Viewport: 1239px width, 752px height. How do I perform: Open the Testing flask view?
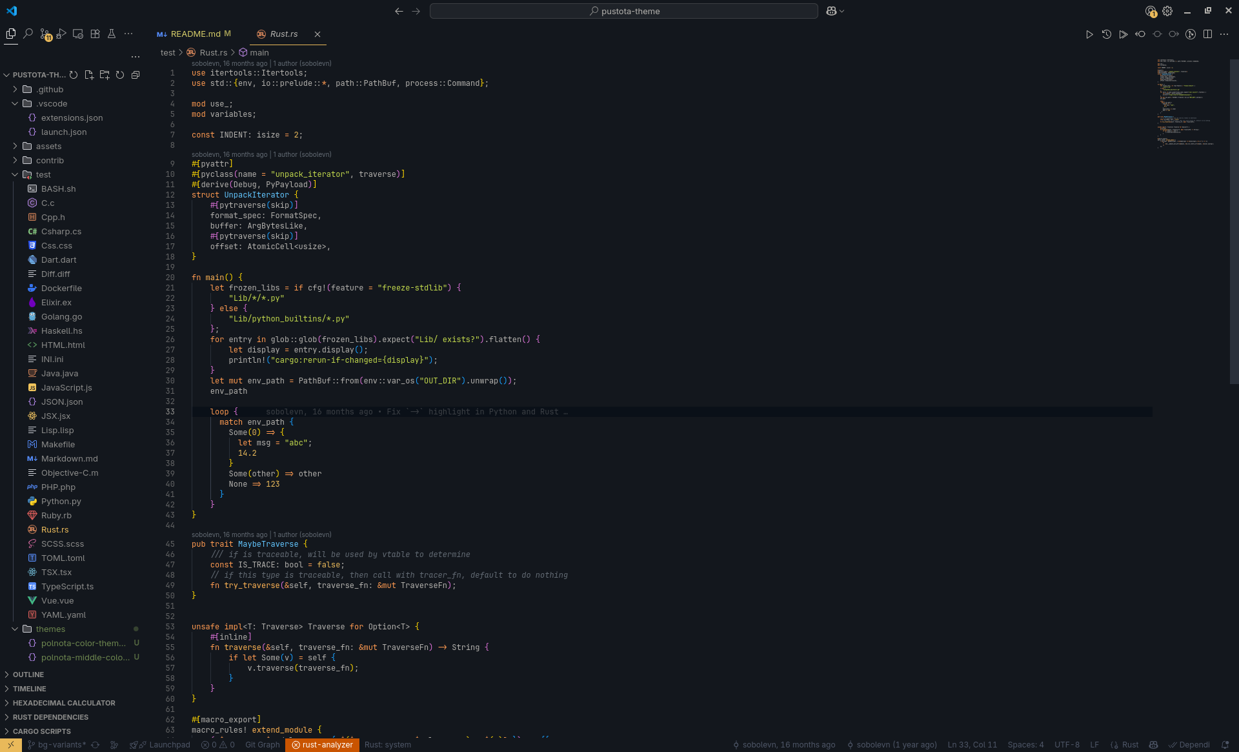pyautogui.click(x=112, y=34)
